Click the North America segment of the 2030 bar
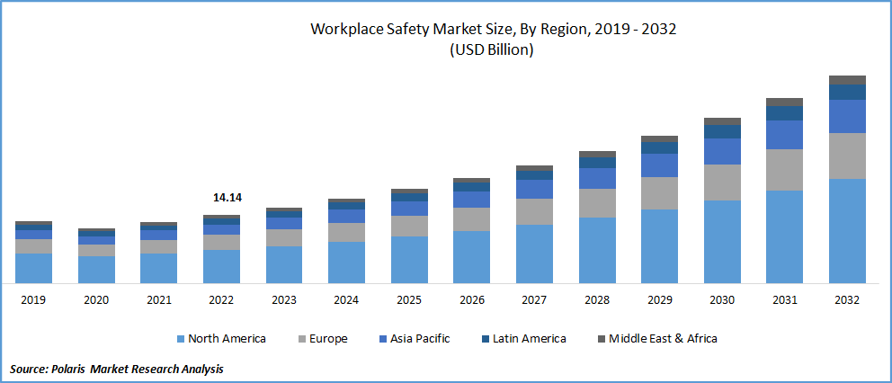This screenshot has height=383, width=892. (x=722, y=242)
